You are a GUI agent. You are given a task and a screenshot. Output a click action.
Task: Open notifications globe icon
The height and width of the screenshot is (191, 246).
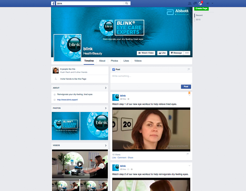click(x=200, y=3)
